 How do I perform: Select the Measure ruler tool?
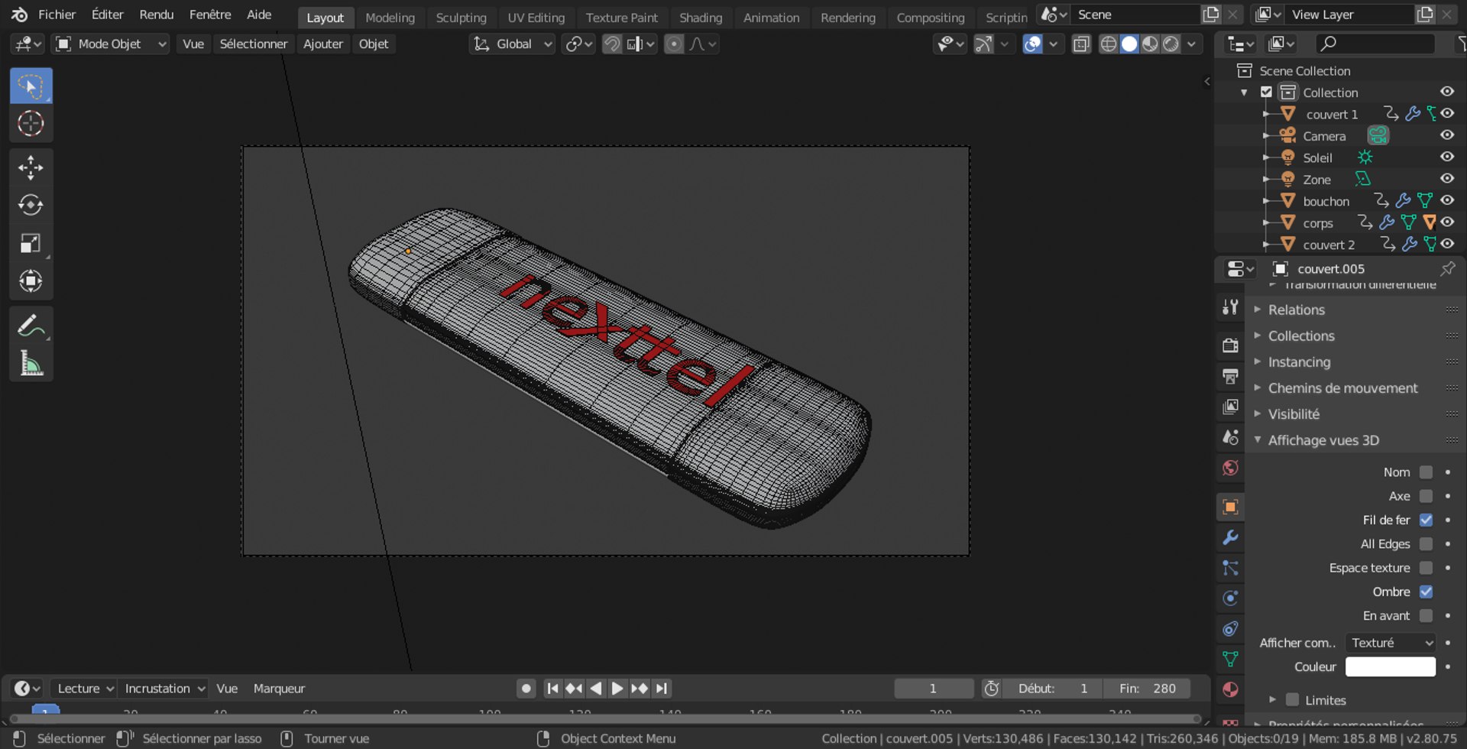coord(31,364)
